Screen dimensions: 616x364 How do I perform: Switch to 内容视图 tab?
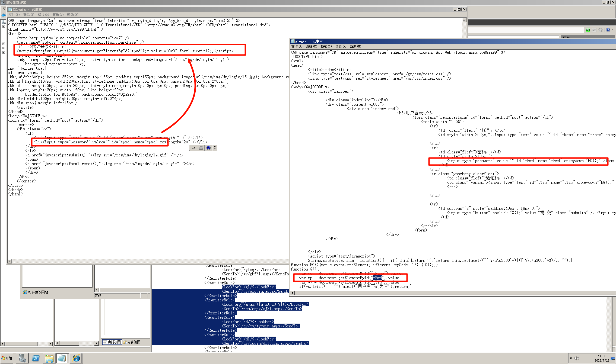tap(132, 342)
